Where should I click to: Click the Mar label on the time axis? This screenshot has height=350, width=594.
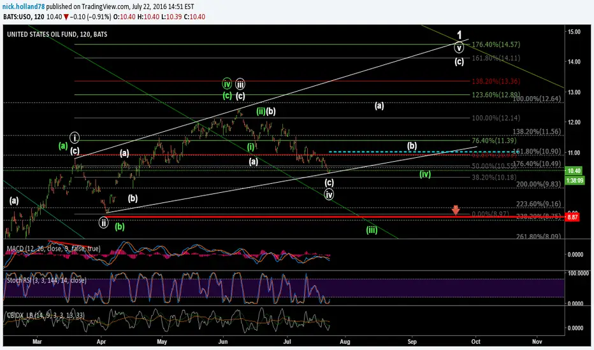point(37,342)
